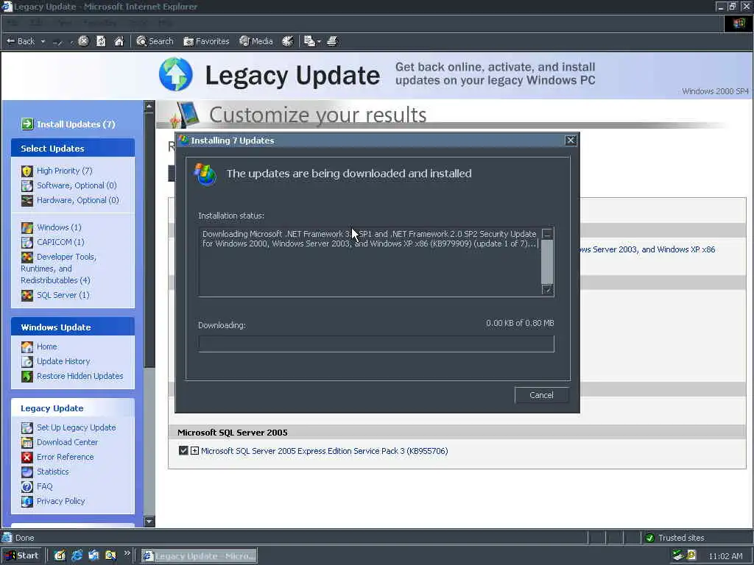
Task: Click the green Install Updates arrow icon
Action: coord(27,124)
